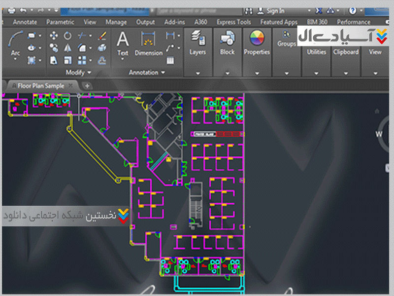394x296 pixels.
Task: Click the Dimension tool
Action: pyautogui.click(x=148, y=42)
